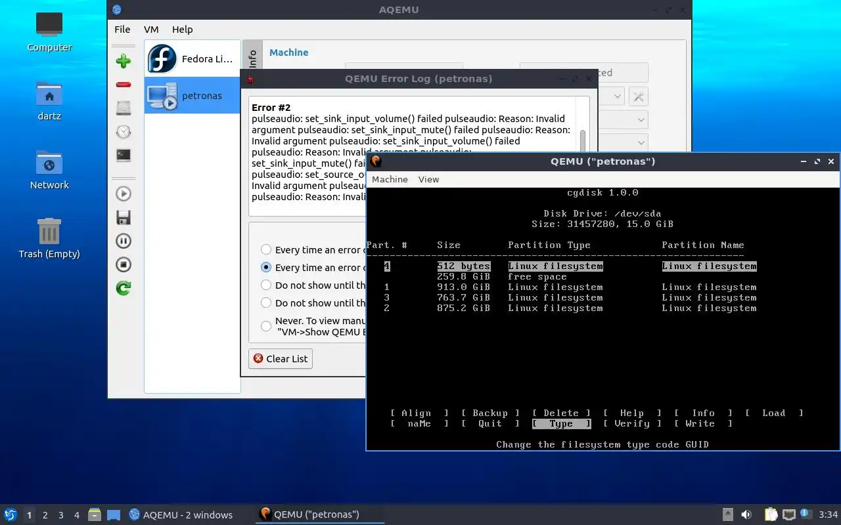
Task: Expand the second dropdown in AQEMU Machine panel
Action: (x=641, y=120)
